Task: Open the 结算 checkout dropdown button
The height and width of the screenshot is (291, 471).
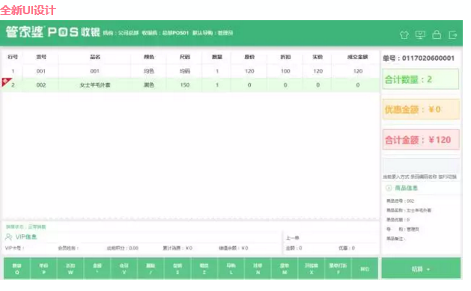Action: pyautogui.click(x=421, y=269)
